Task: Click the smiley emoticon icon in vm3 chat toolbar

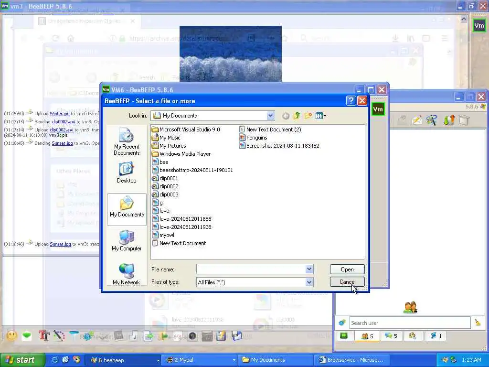Action: coord(12,336)
